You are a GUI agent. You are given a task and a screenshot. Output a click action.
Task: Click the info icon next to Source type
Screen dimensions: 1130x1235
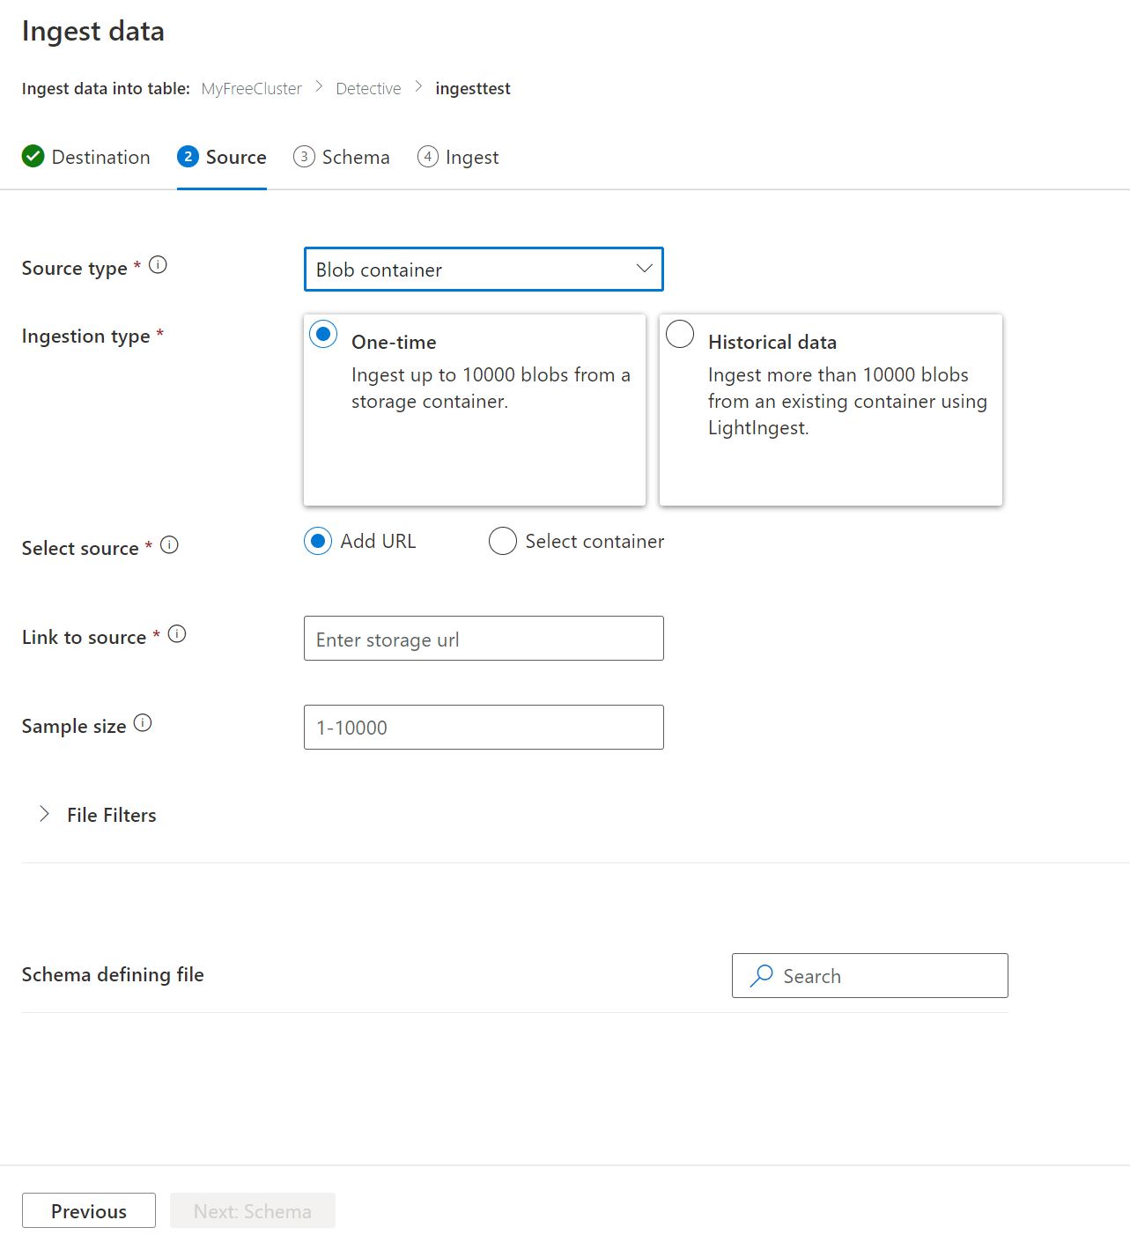(x=159, y=264)
